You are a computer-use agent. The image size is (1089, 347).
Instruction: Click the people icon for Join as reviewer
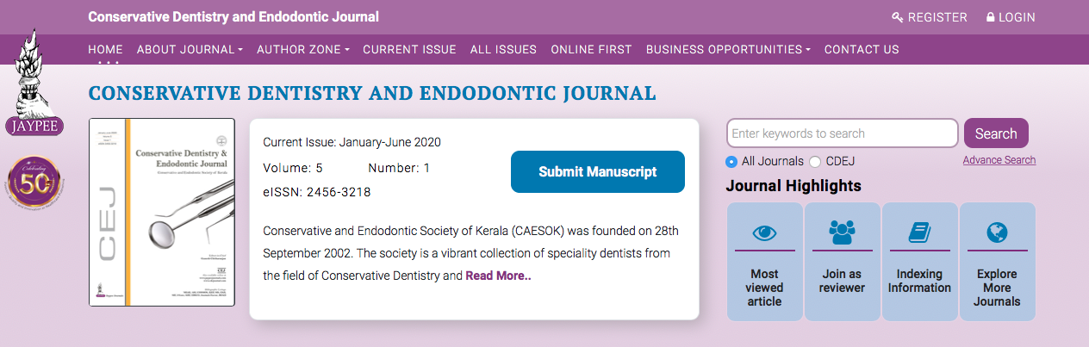(x=842, y=232)
